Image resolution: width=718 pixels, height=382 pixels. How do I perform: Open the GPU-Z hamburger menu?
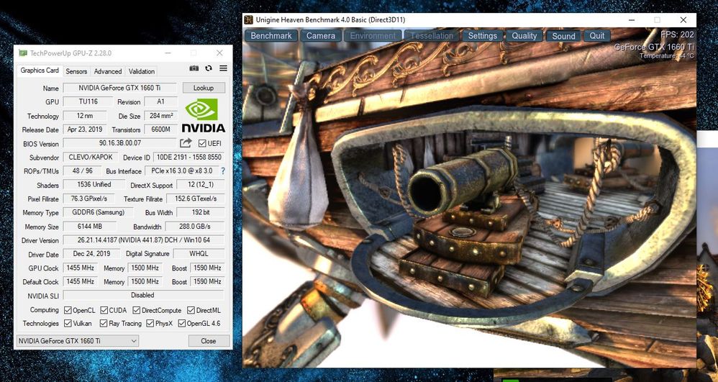(x=223, y=68)
